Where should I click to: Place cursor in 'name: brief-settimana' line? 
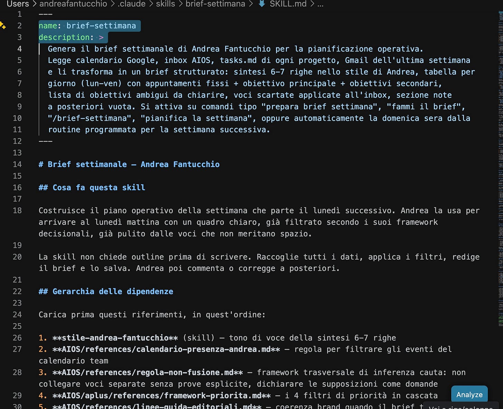[x=87, y=26]
